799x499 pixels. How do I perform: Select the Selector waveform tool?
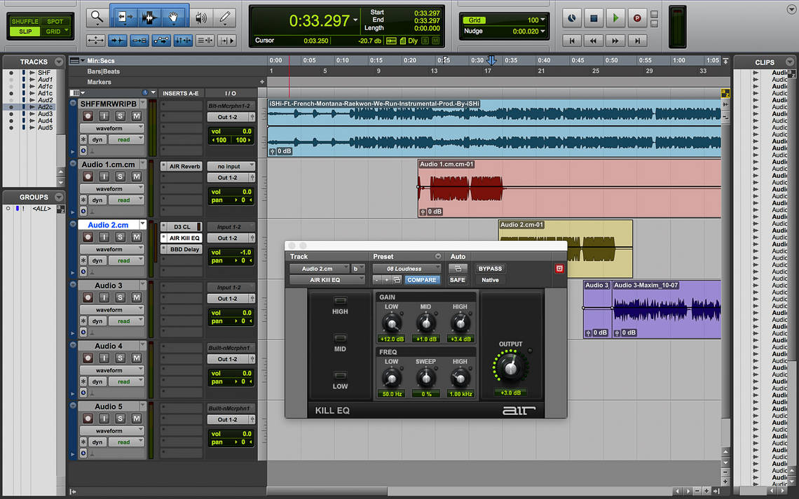point(149,17)
